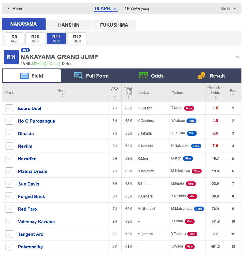
Task: Expand race details chevron
Action: (x=238, y=57)
